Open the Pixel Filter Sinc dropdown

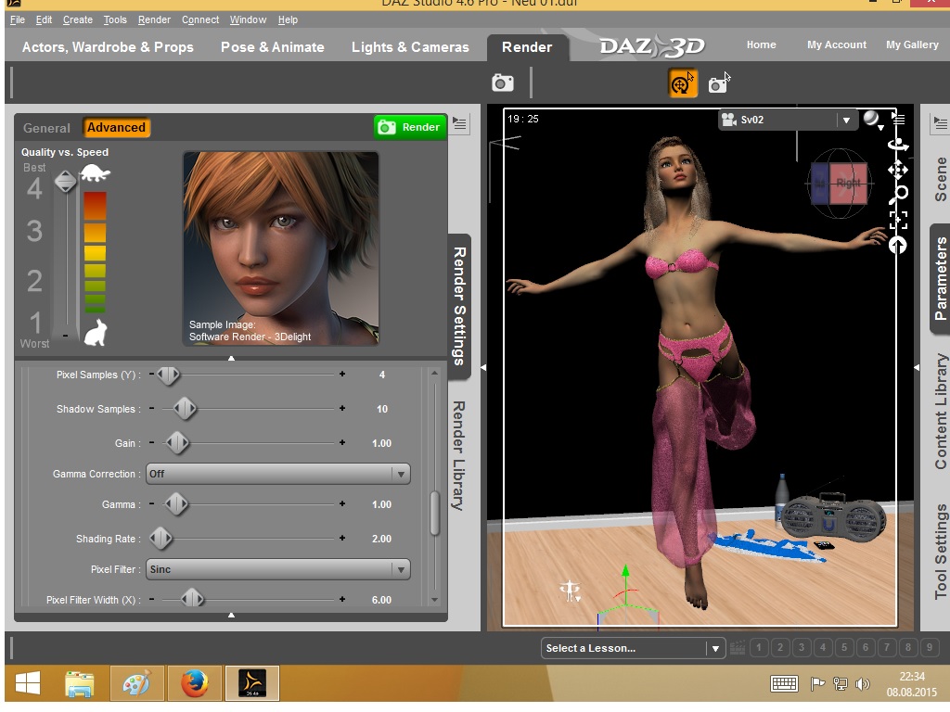(278, 569)
